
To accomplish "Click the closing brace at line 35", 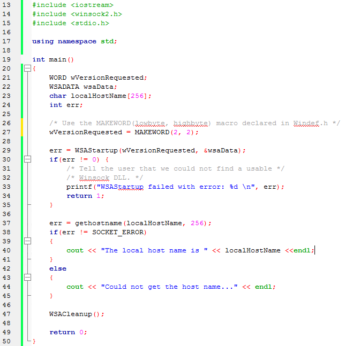I will click(51, 205).
